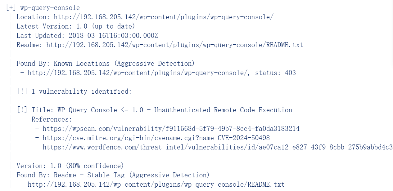Open the status 403 plugin directory URL
The image size is (393, 191).
tap(140, 73)
